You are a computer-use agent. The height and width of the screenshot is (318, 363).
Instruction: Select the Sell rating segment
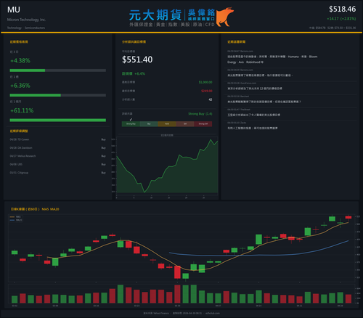tap(185, 124)
